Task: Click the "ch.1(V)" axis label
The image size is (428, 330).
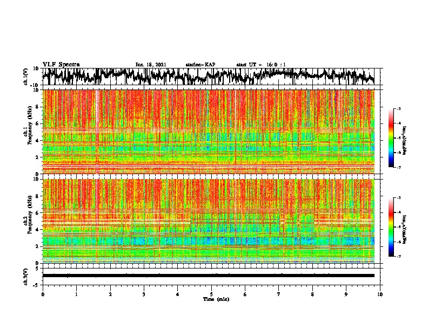Action: pos(26,77)
